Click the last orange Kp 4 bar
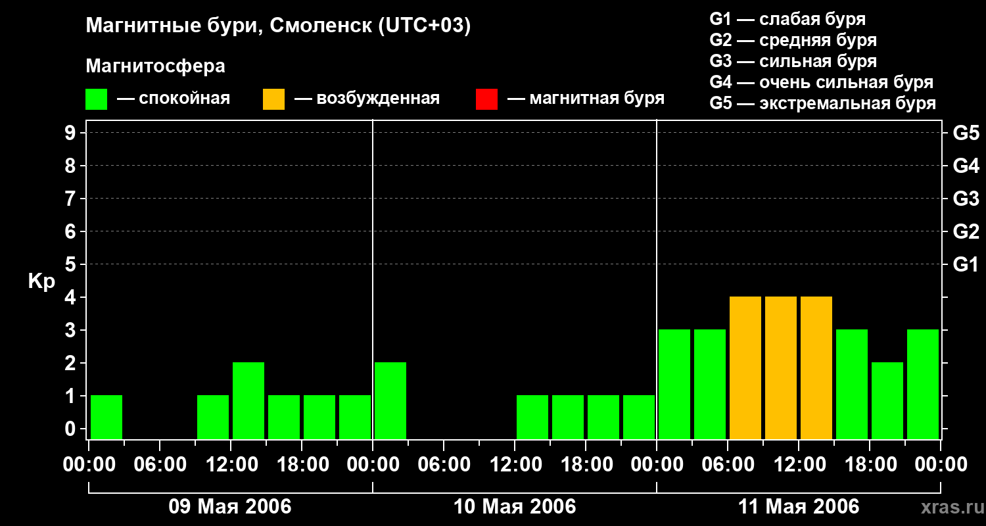The height and width of the screenshot is (526, 986). pos(816,368)
